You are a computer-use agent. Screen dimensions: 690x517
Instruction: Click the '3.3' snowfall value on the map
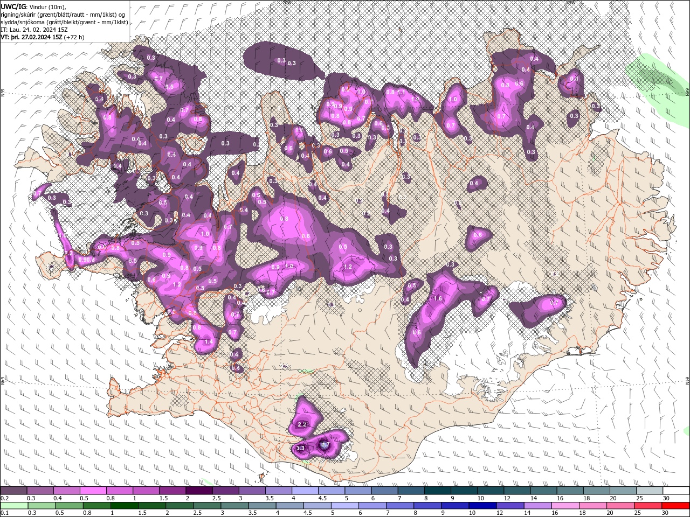pyautogui.click(x=301, y=448)
